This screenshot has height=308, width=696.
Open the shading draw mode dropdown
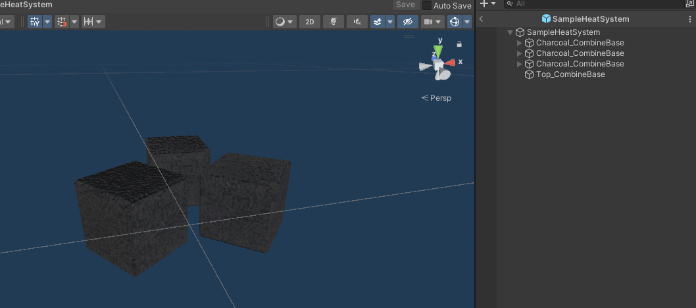(x=285, y=22)
